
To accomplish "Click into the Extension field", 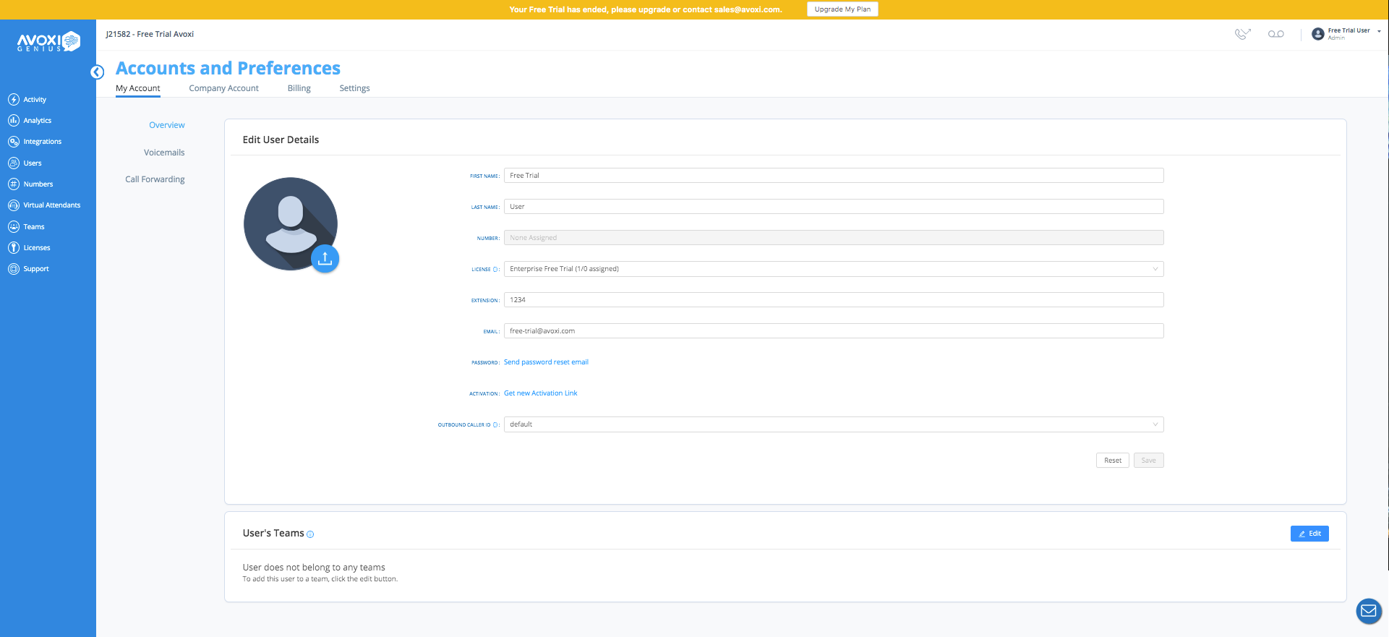I will (x=834, y=300).
